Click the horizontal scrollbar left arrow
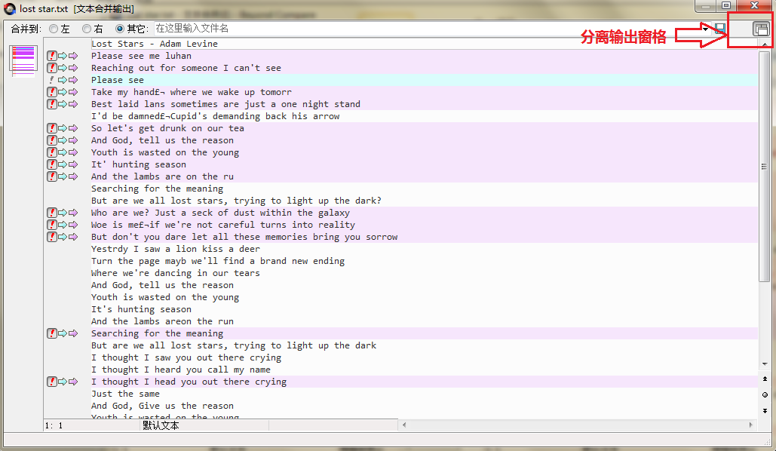The height and width of the screenshot is (451, 776). (404, 425)
